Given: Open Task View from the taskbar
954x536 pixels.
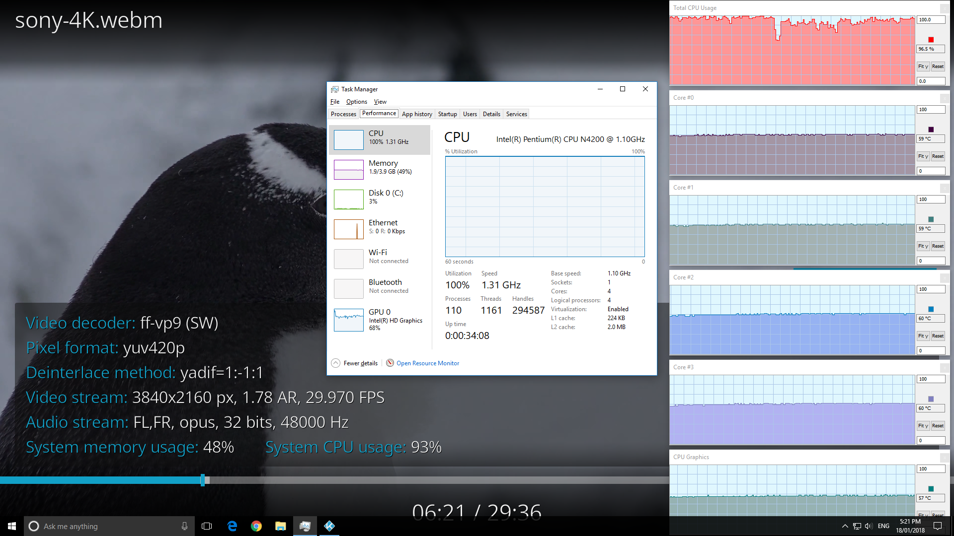Looking at the screenshot, I should coord(207,526).
